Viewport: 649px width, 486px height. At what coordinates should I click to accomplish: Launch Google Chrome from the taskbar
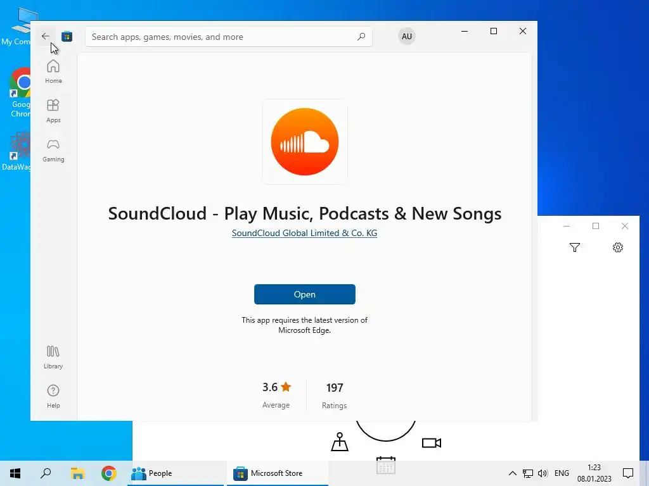coord(109,473)
